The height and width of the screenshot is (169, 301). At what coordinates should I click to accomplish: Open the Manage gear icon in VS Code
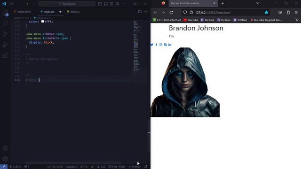[5, 159]
